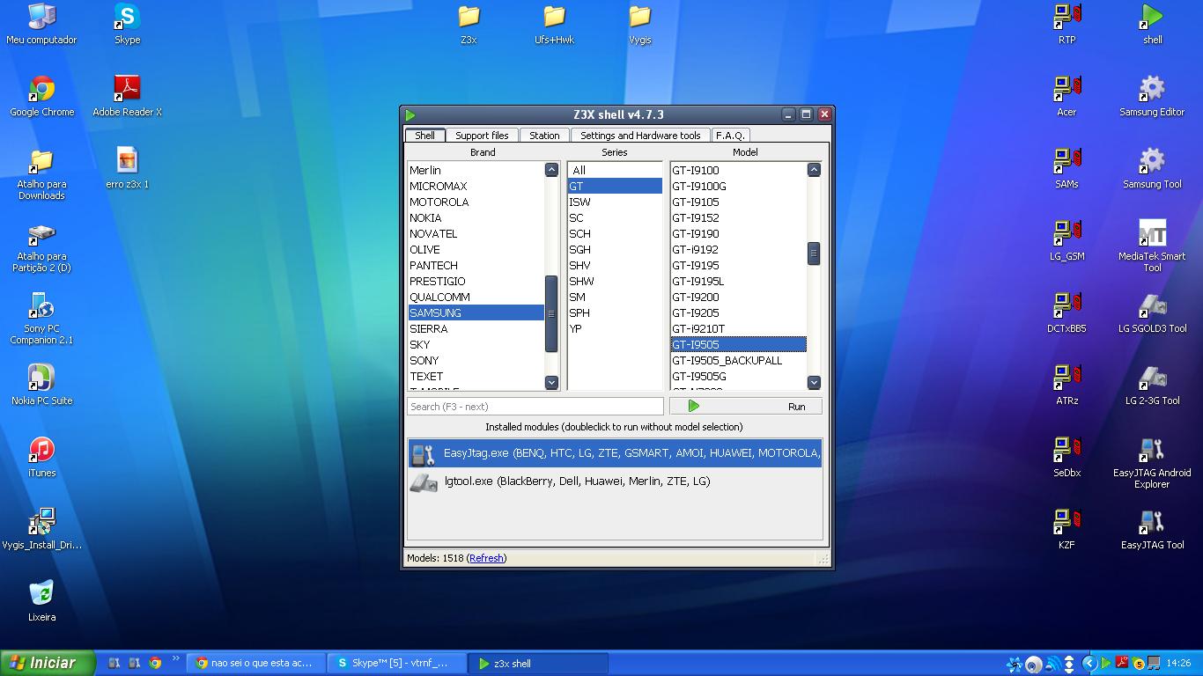Click the model Search field
Viewport: 1203px width, 676px height.
[x=535, y=407]
